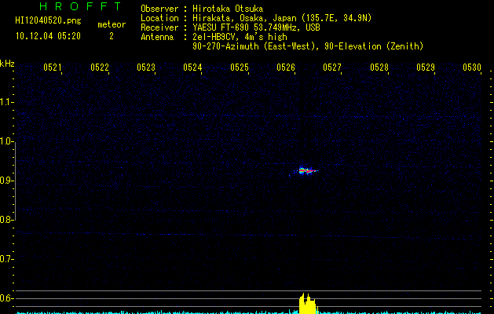Image resolution: width=494 pixels, height=314 pixels.
Task: Click the meteor count value 2
Action: [x=112, y=36]
